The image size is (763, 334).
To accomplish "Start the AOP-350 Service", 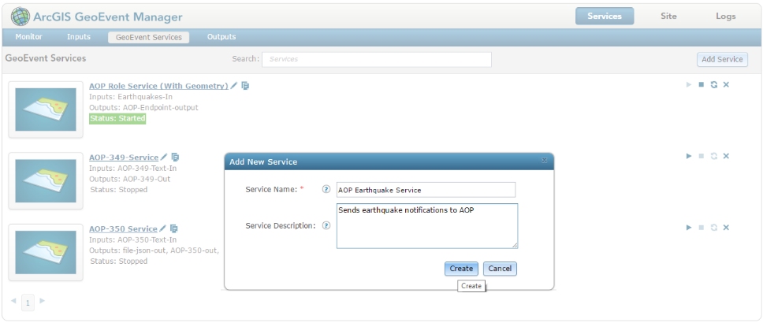I will [689, 228].
